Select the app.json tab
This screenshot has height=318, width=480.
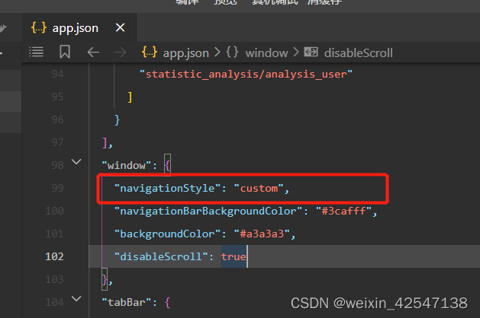79,28
